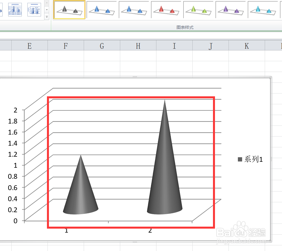282x251 pixels.
Task: Click the axis value 0.2
Action: click(x=13, y=210)
